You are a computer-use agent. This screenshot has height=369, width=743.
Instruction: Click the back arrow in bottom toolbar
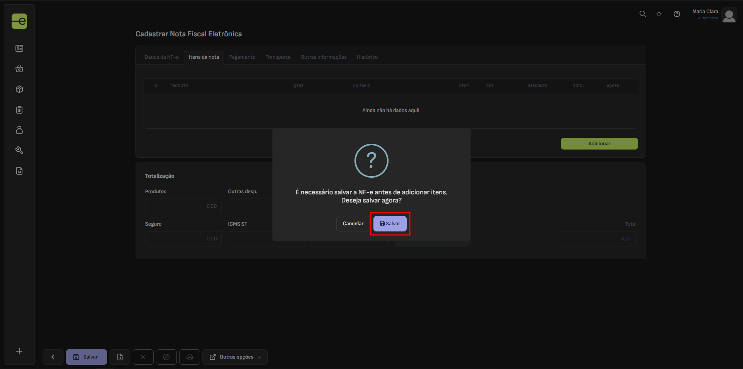(x=53, y=357)
